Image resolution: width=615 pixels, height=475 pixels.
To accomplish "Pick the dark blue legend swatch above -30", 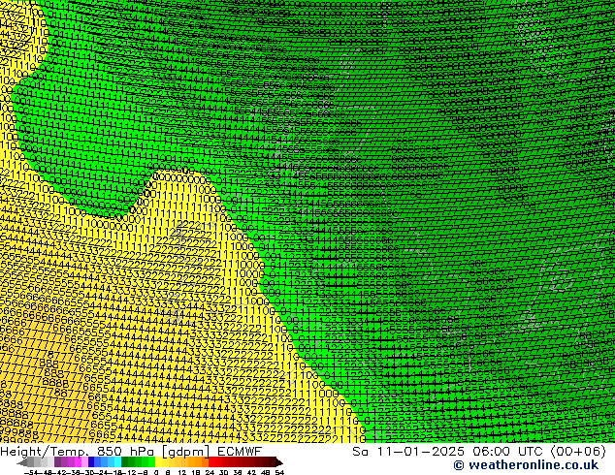I will coord(91,462).
